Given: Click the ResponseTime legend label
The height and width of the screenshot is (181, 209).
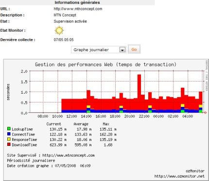Looking at the screenshot, I should click(x=24, y=140).
